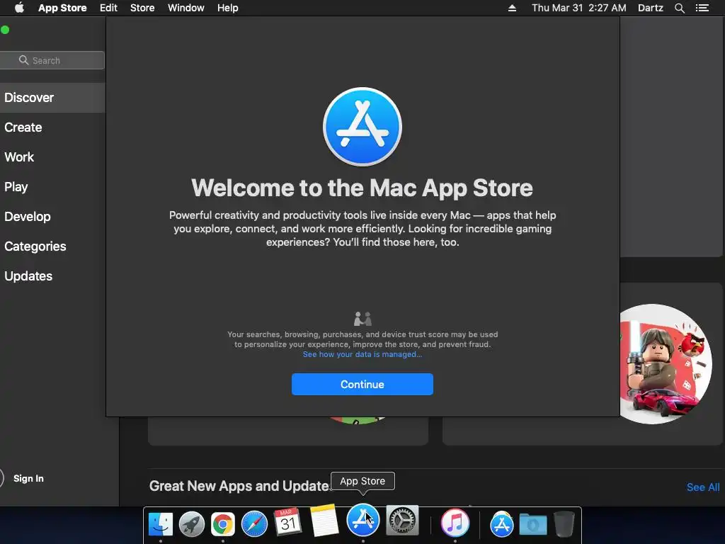Viewport: 725px width, 544px height.
Task: Open the Downloads folder in Dock
Action: (x=532, y=525)
